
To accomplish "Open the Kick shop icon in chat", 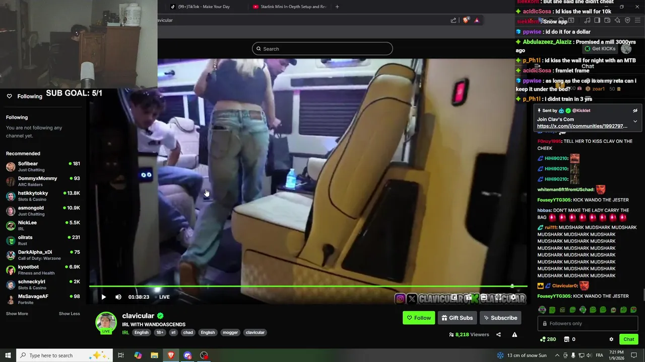I will (566, 339).
